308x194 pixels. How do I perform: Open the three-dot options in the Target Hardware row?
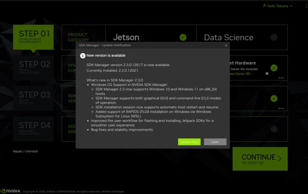(281, 78)
